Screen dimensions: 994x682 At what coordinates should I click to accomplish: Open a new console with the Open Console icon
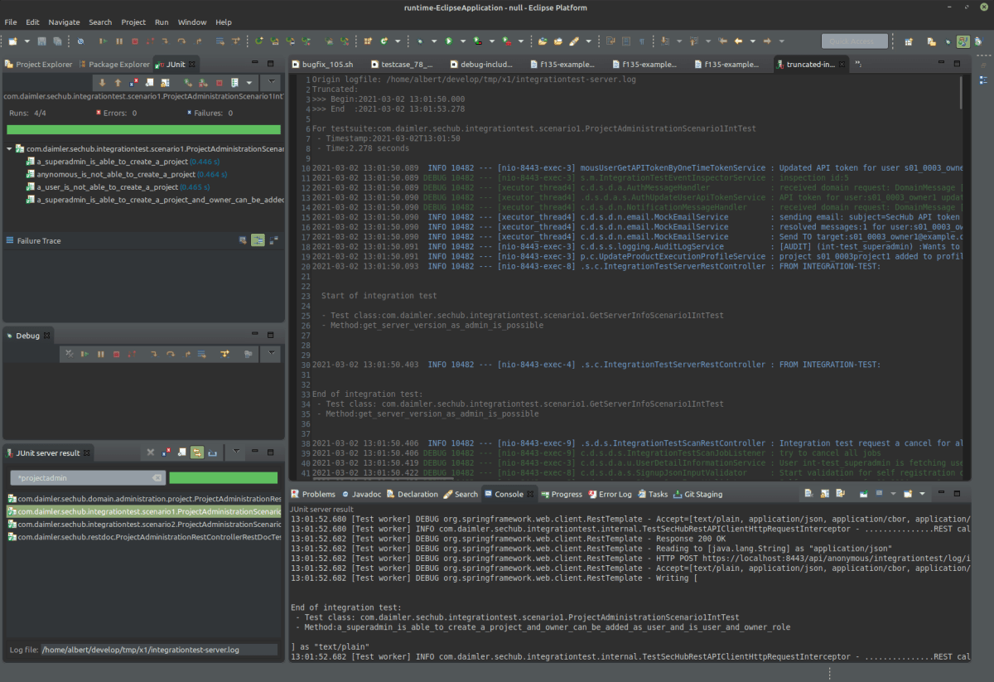(x=907, y=492)
